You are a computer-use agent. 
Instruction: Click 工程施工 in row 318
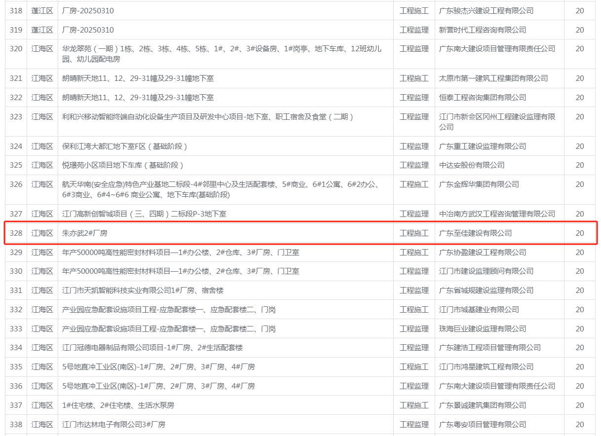coord(414,10)
